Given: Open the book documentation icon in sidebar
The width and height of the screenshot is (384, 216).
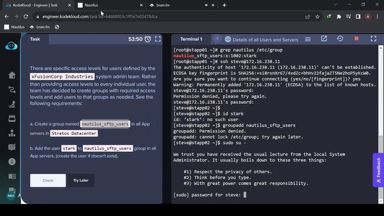Looking at the screenshot, I should (12, 176).
